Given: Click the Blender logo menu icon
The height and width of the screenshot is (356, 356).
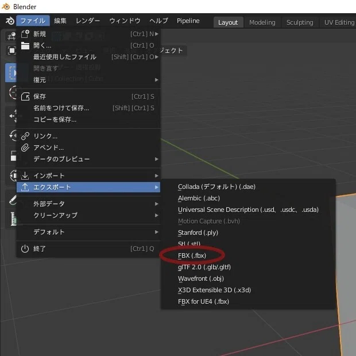Looking at the screenshot, I should point(10,21).
